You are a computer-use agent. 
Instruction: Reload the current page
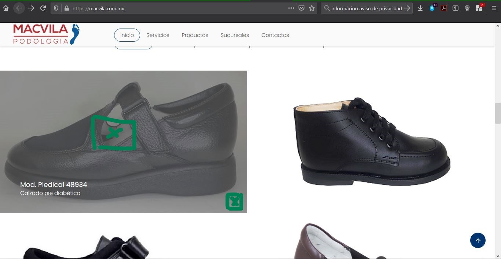(43, 8)
